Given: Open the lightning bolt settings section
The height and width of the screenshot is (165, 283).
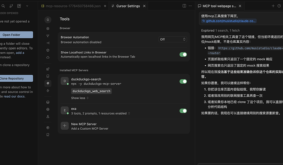Looking at the screenshot, I should tap(48, 91).
